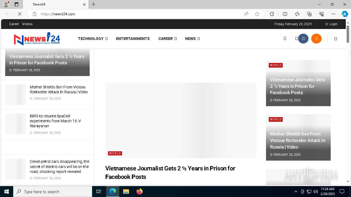This screenshot has height=197, width=351.
Task: Open the volume control in system tray
Action: pyautogui.click(x=316, y=192)
